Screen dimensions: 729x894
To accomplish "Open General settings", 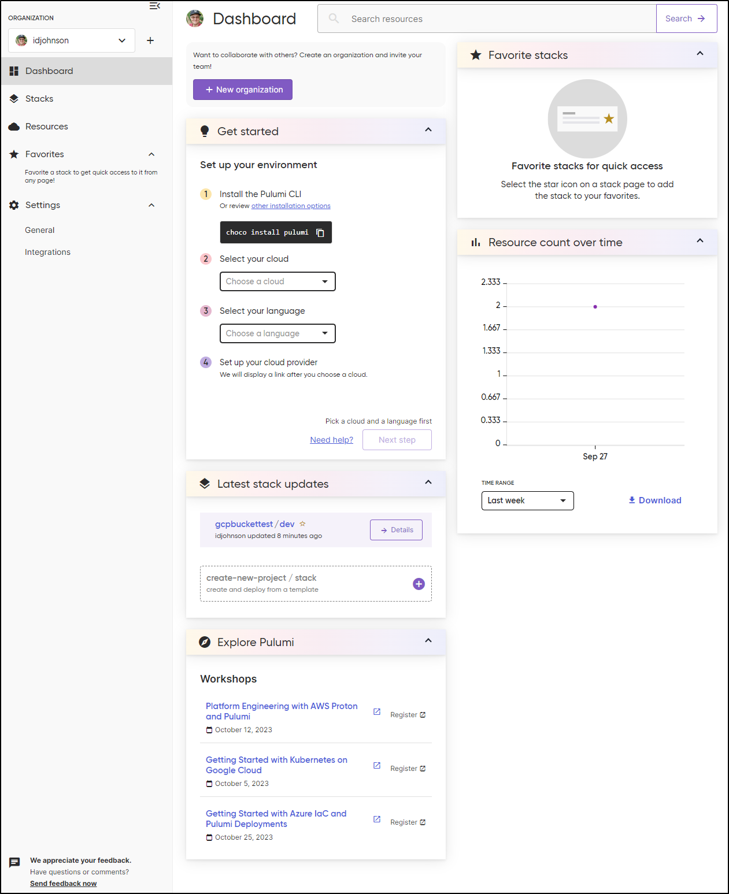I will click(x=40, y=230).
